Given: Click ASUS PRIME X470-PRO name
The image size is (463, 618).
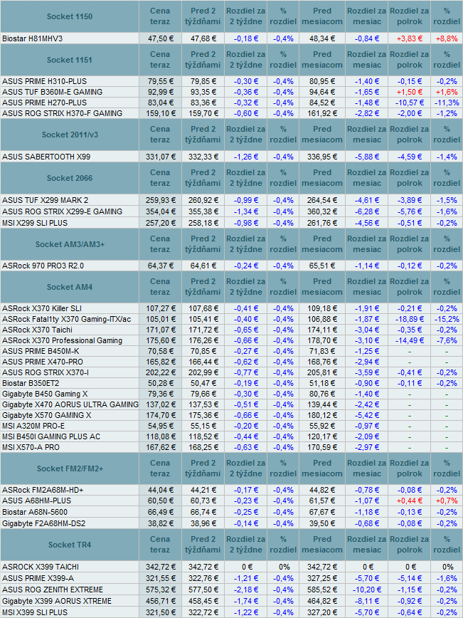Looking at the screenshot, I should point(43,362).
